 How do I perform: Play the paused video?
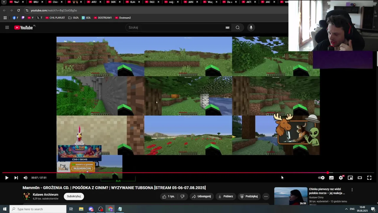pyautogui.click(x=7, y=178)
